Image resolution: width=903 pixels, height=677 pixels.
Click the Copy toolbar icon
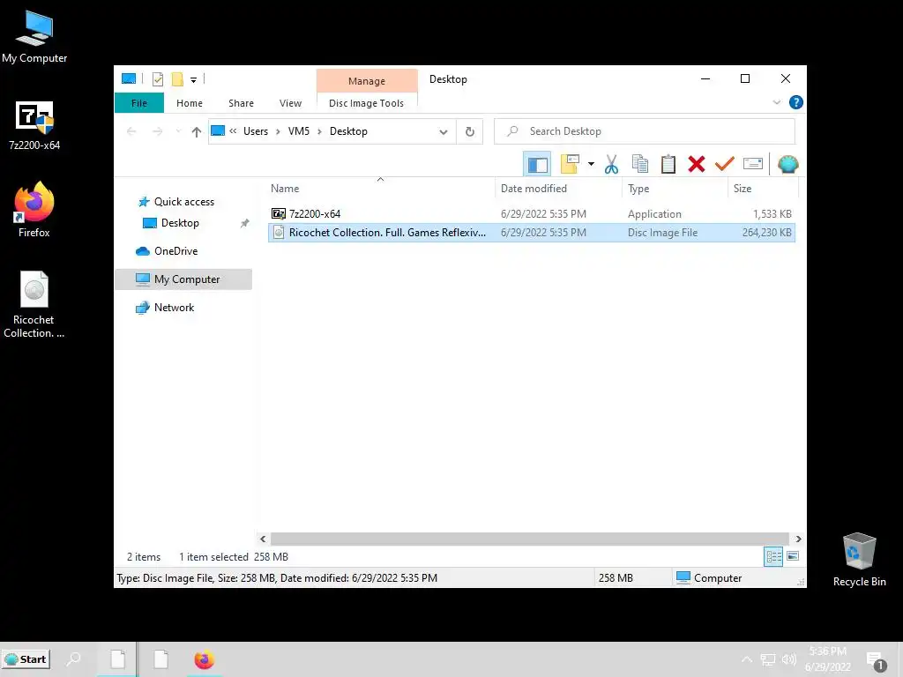(x=640, y=164)
